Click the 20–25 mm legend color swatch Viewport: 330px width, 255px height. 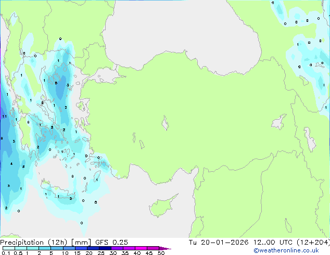point(93,248)
